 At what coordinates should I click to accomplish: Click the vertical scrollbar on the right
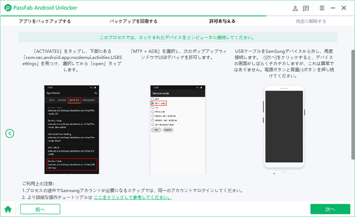coord(353,104)
